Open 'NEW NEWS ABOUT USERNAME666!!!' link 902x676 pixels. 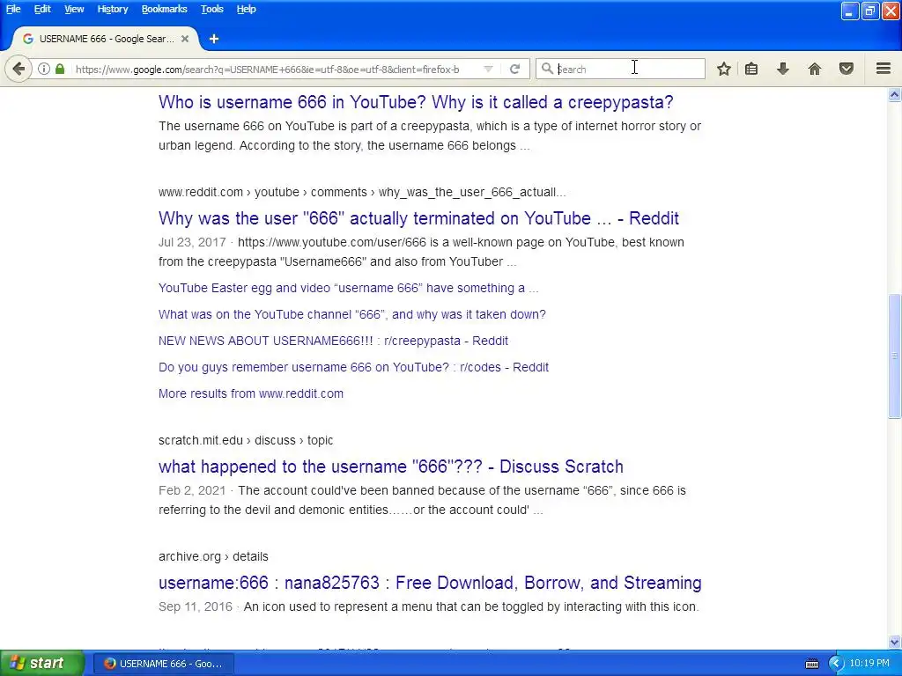[333, 341]
